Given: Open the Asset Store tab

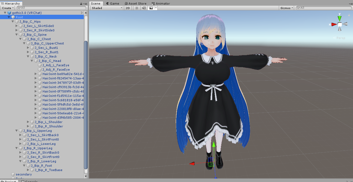Looking at the screenshot, I should point(135,4).
